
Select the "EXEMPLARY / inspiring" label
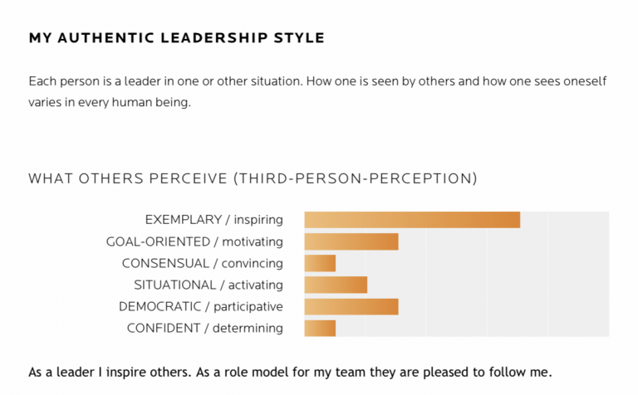coord(213,220)
